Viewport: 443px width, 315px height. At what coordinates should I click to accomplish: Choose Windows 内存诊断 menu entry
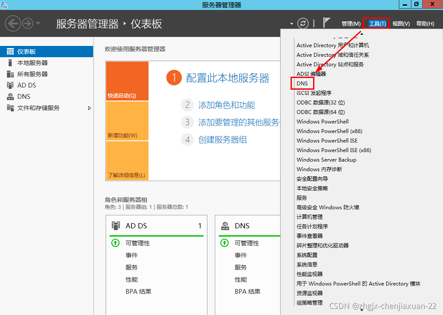319,169
